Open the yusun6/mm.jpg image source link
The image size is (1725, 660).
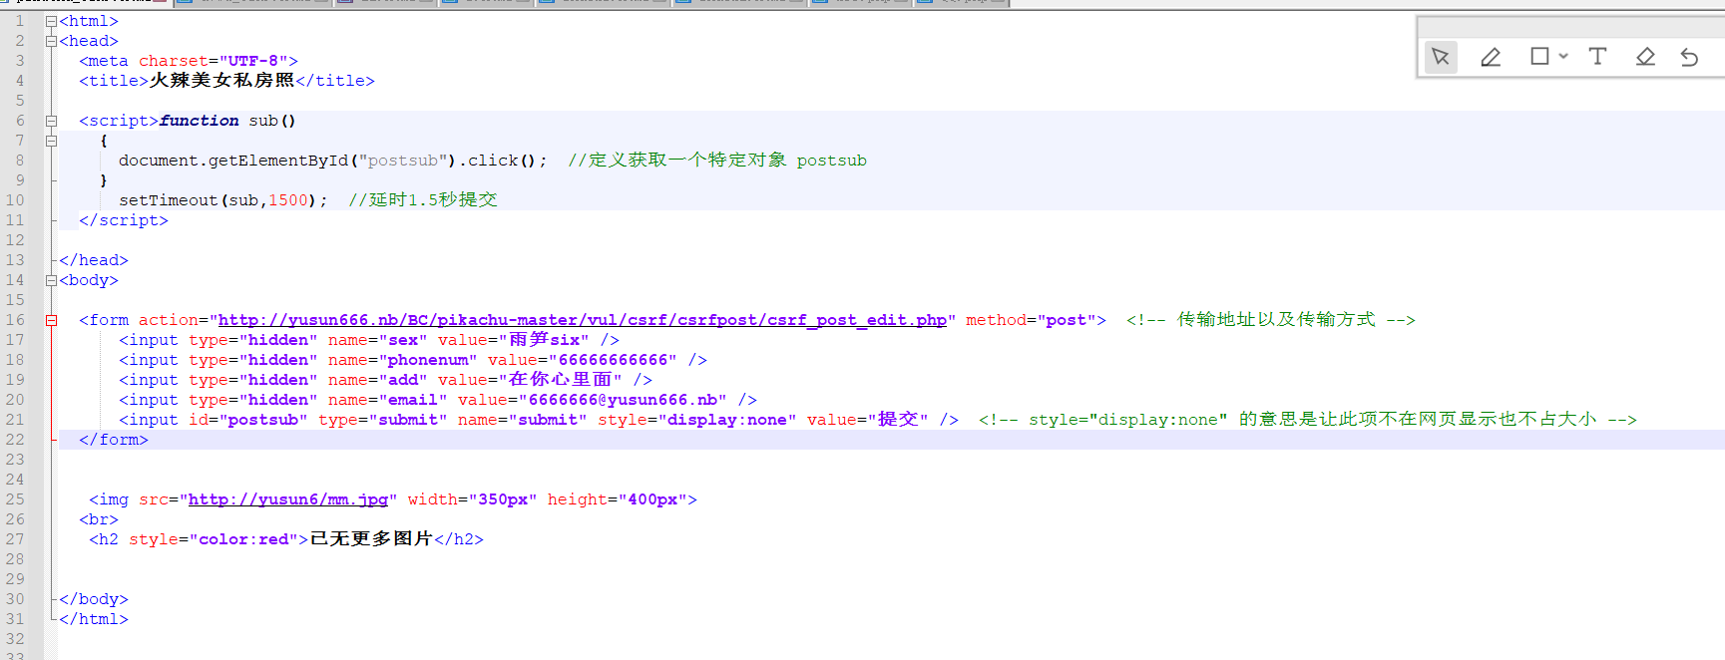point(287,499)
